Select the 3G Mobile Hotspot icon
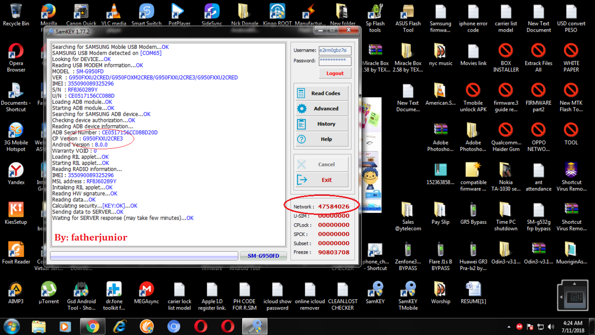 pyautogui.click(x=16, y=137)
